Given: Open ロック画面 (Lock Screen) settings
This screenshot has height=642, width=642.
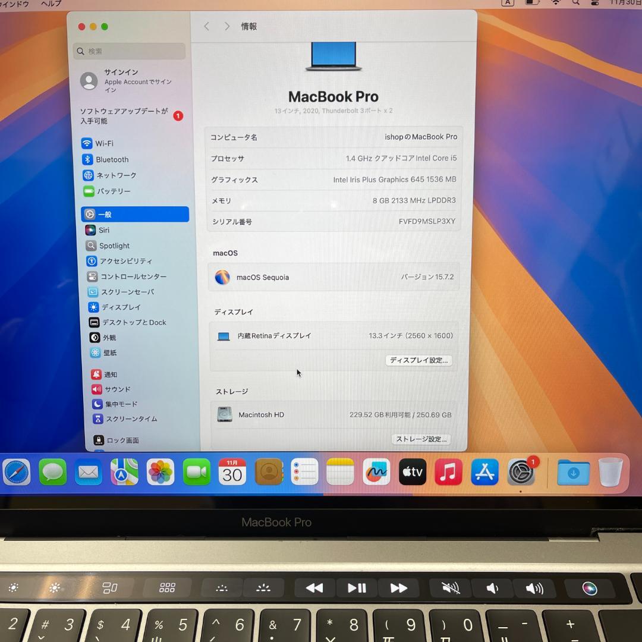Looking at the screenshot, I should [x=118, y=440].
